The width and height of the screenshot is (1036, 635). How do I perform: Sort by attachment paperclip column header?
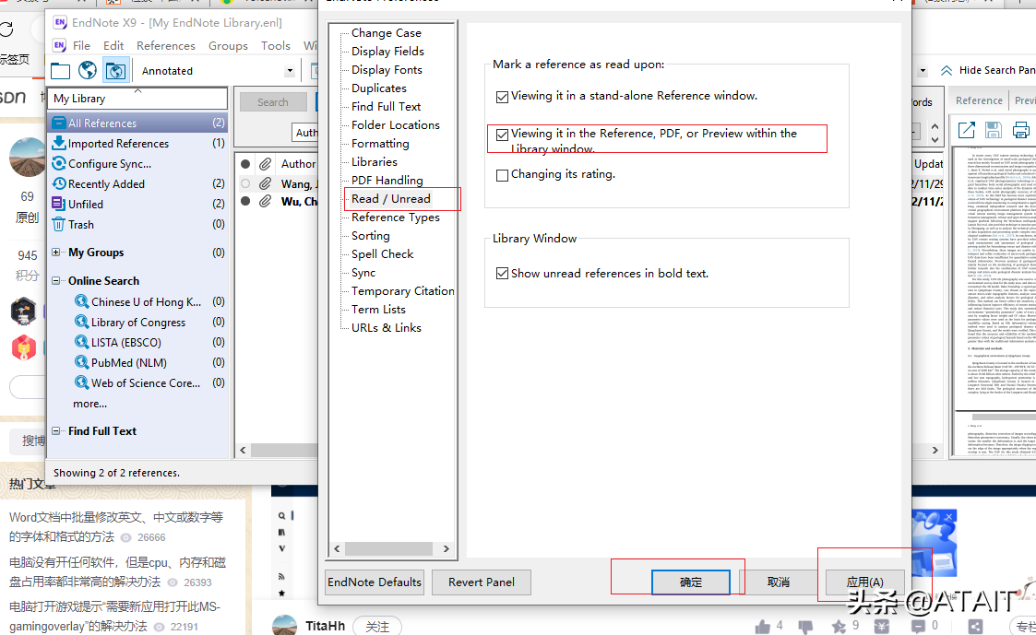265,164
